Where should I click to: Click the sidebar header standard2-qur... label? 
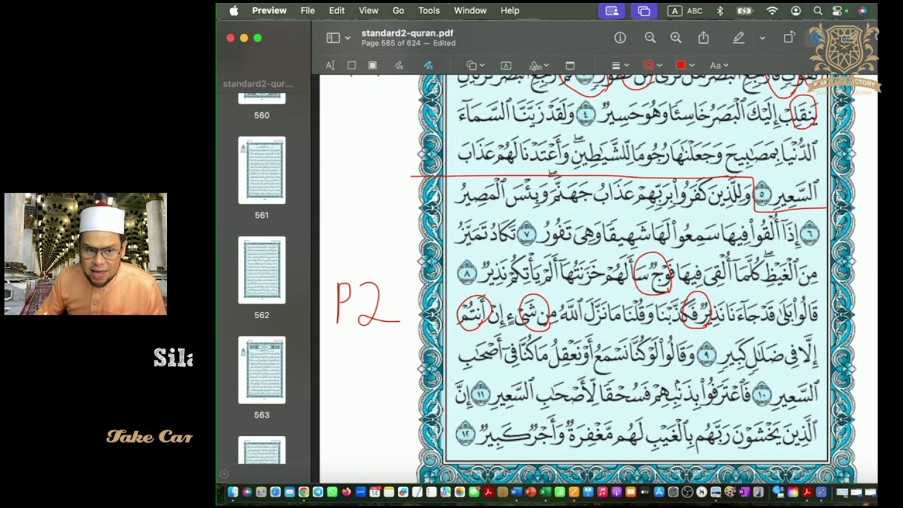click(x=257, y=84)
